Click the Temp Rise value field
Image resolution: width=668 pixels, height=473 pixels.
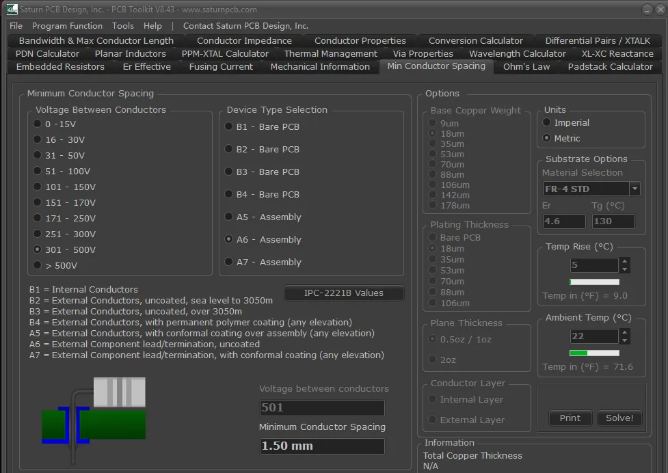point(594,265)
